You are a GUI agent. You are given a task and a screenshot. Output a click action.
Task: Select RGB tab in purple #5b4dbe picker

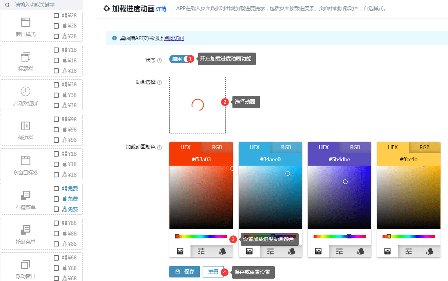point(355,147)
